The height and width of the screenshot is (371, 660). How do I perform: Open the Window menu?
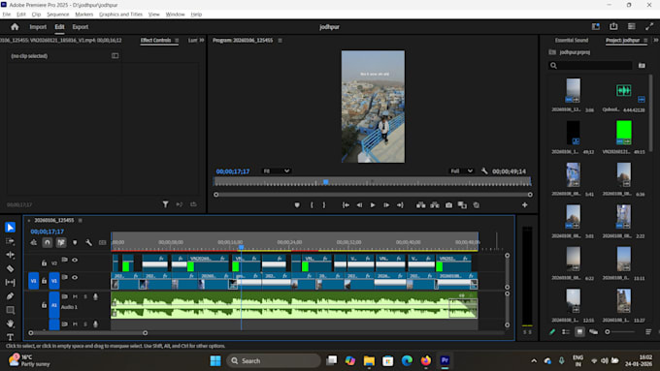coord(175,15)
